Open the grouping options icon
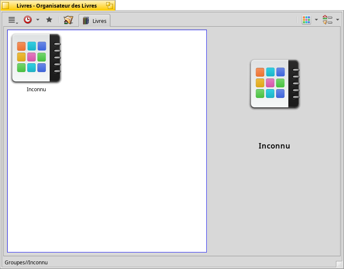 pos(327,20)
